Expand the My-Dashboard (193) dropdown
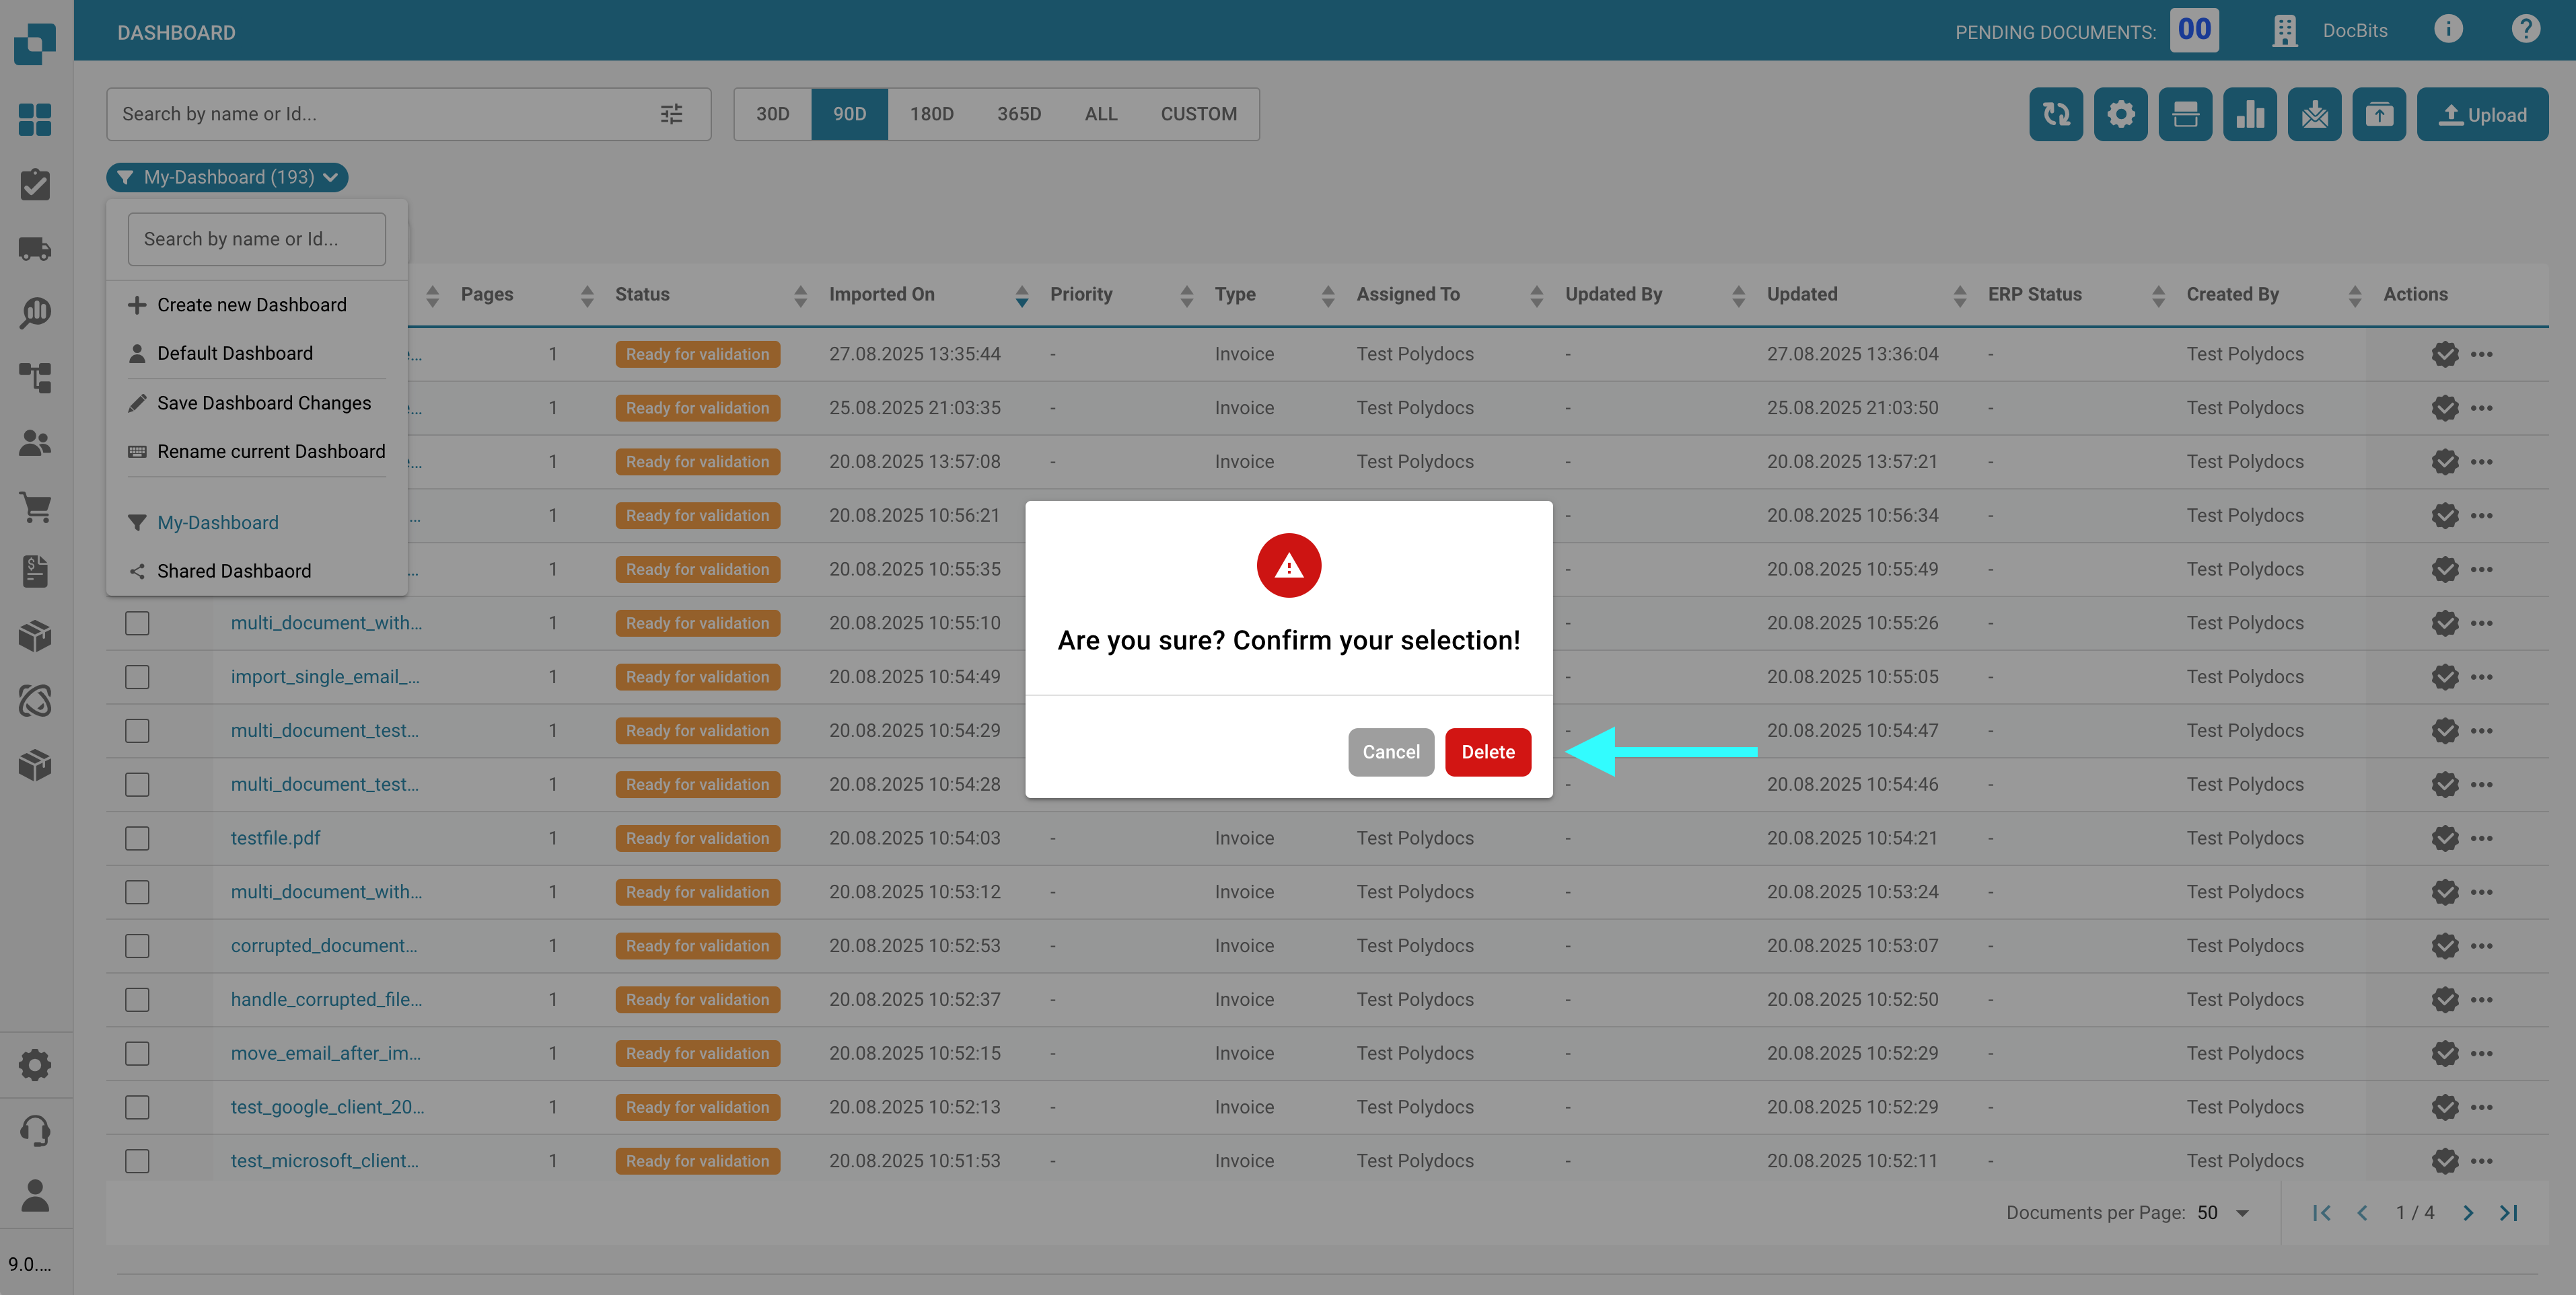This screenshot has height=1295, width=2576. (228, 177)
